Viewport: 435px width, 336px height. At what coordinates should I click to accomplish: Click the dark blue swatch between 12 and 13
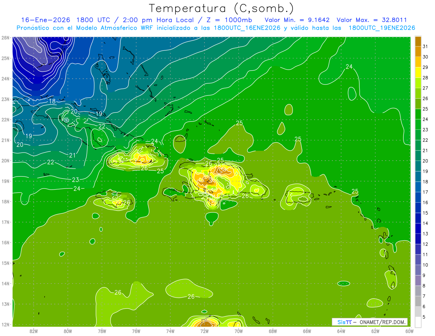pyautogui.click(x=418, y=239)
